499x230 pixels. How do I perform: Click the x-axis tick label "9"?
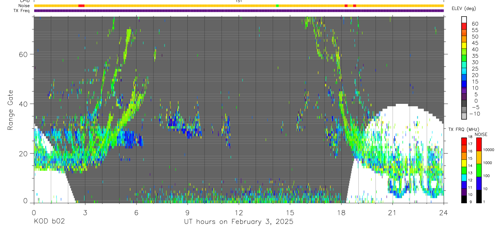[187, 212]
